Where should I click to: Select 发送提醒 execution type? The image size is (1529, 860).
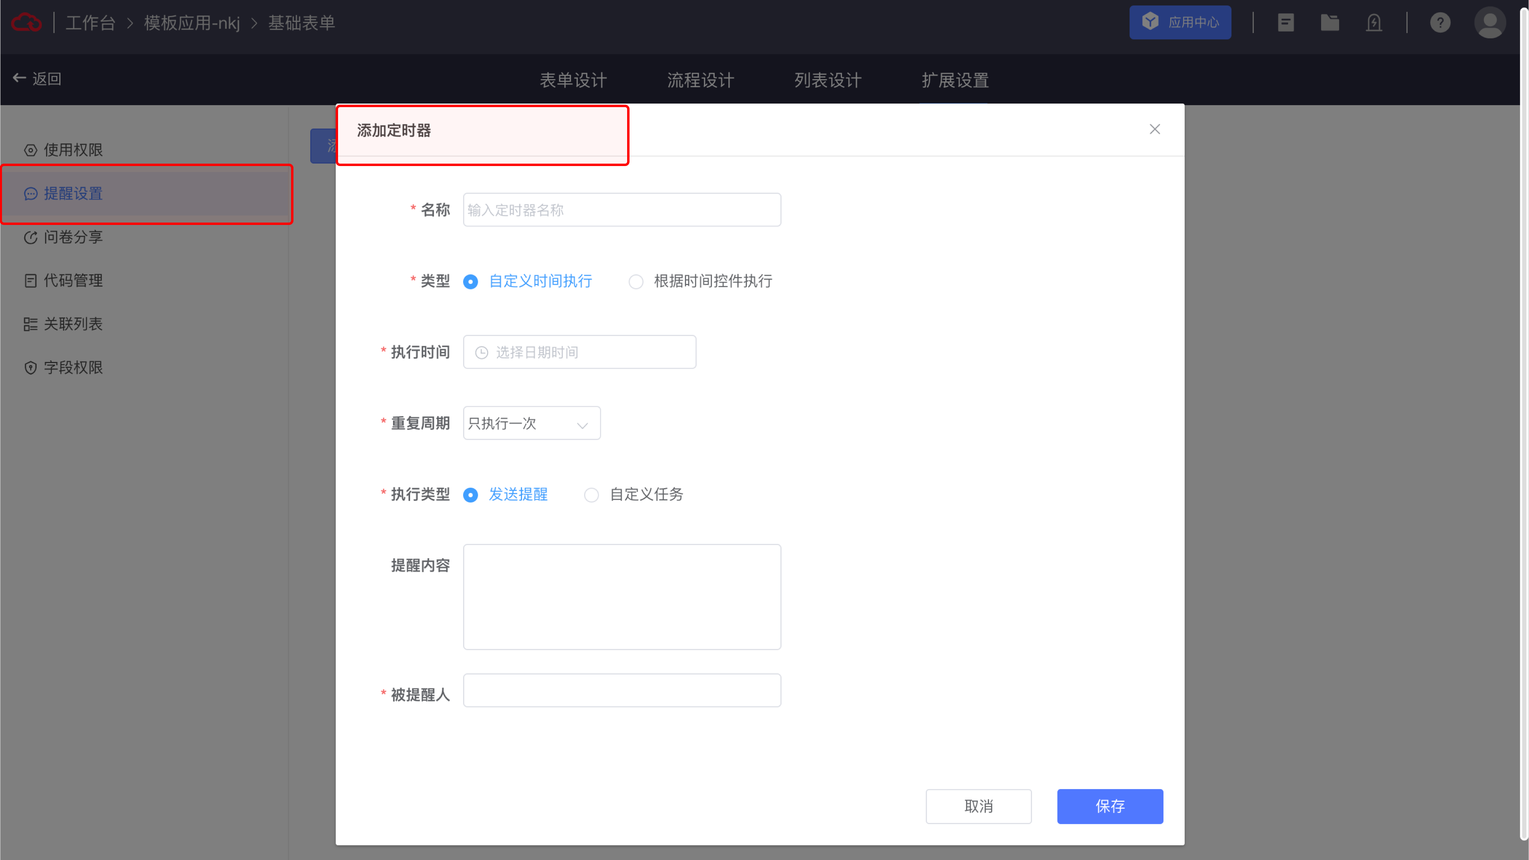click(505, 494)
